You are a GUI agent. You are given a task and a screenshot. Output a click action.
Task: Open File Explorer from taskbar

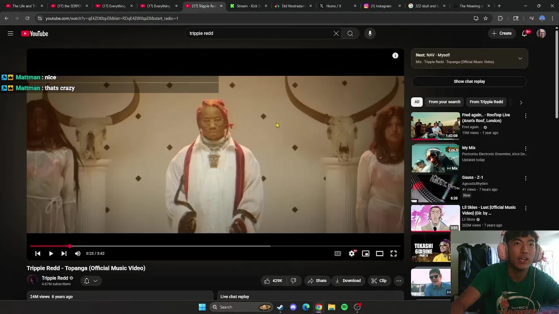331,307
